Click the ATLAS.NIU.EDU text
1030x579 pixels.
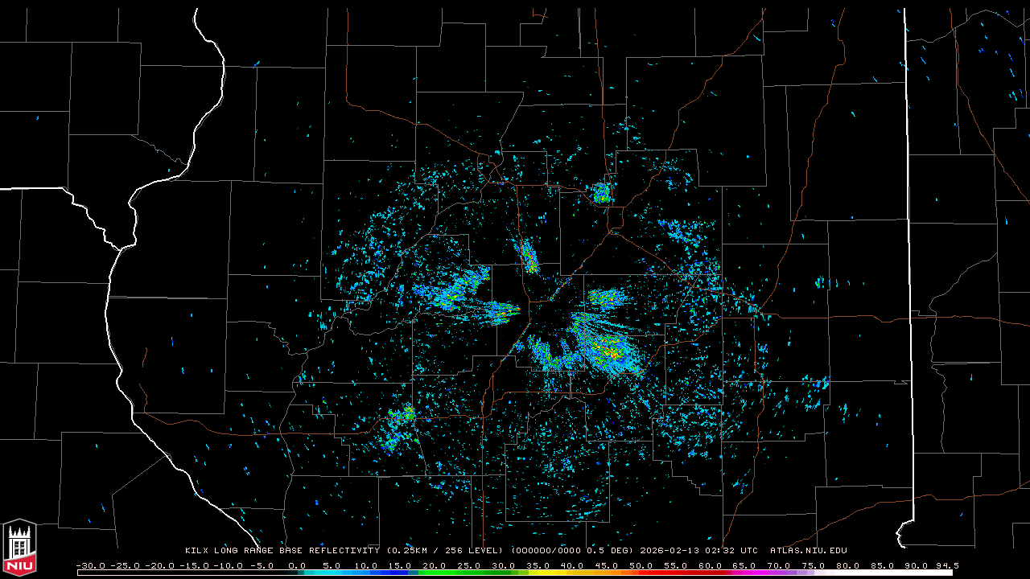tap(809, 551)
